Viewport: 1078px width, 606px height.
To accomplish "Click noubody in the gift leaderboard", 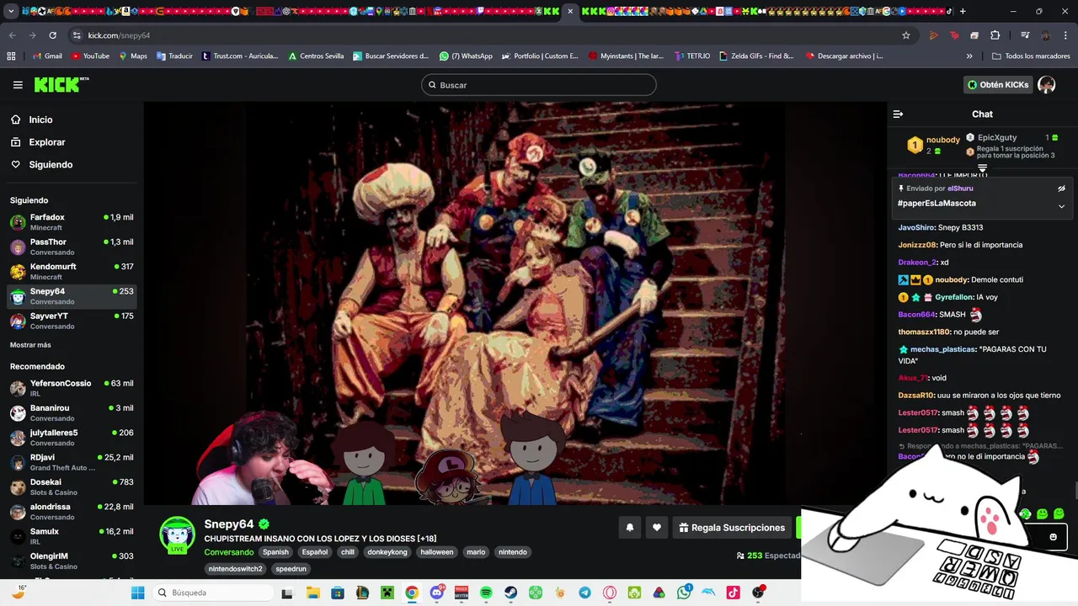I will (942, 140).
